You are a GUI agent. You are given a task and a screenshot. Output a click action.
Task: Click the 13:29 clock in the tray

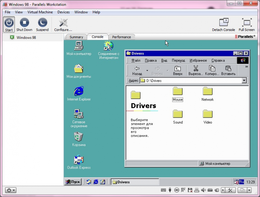[x=250, y=182]
